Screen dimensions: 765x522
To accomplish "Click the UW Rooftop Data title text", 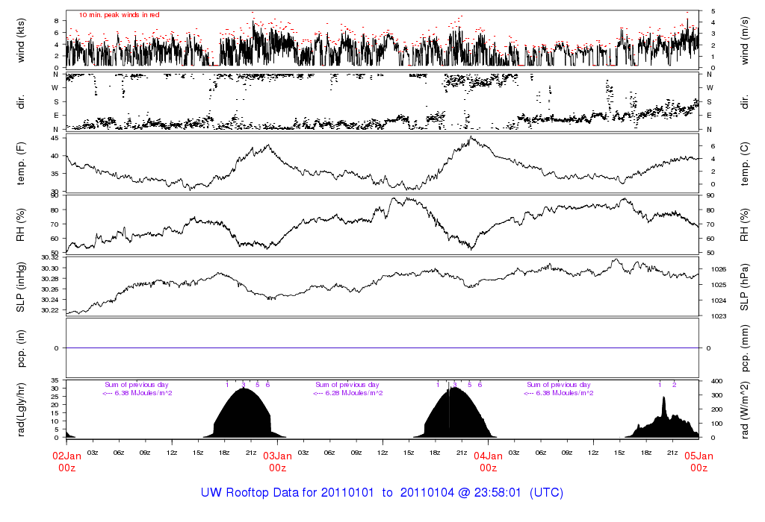I will (382, 493).
